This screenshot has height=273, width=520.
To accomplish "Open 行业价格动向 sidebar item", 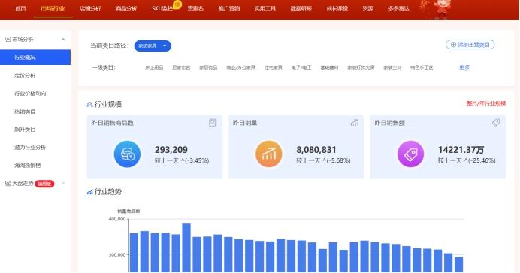I will (30, 93).
